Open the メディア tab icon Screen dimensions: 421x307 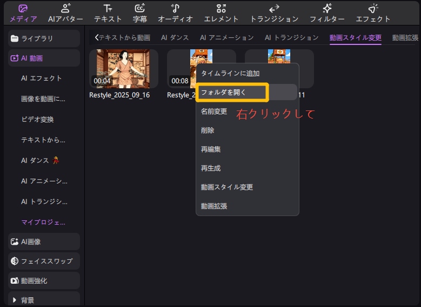(x=23, y=9)
